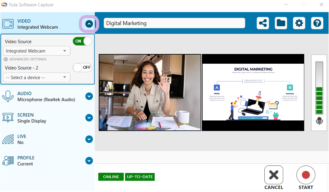
Task: Minimize the YuJa Software Capture window
Action: click(x=286, y=5)
